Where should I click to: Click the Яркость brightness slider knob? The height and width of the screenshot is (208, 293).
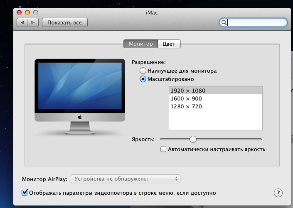click(193, 139)
